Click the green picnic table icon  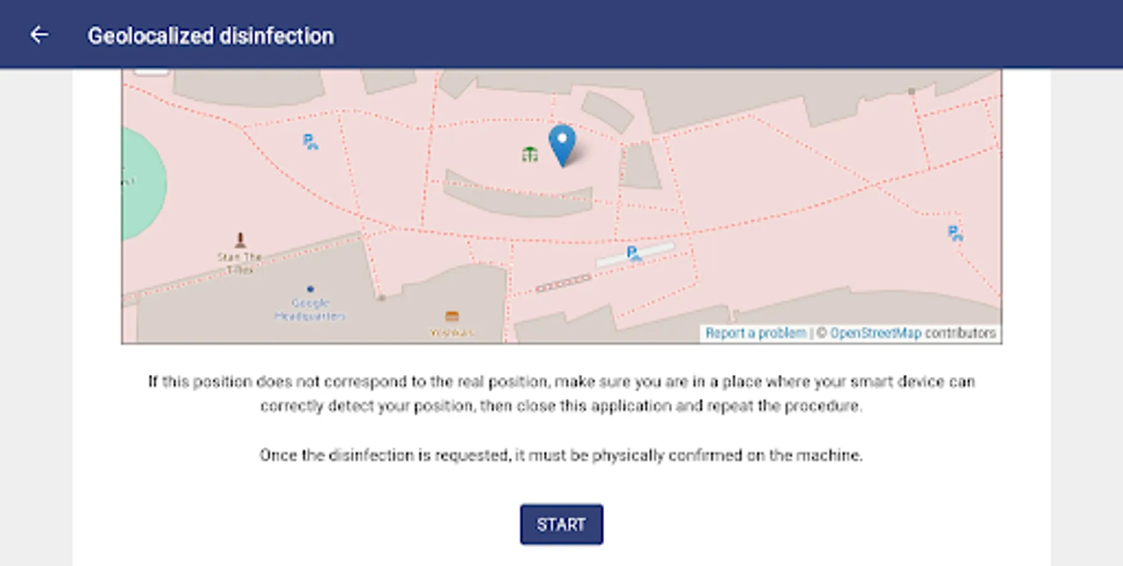[529, 154]
